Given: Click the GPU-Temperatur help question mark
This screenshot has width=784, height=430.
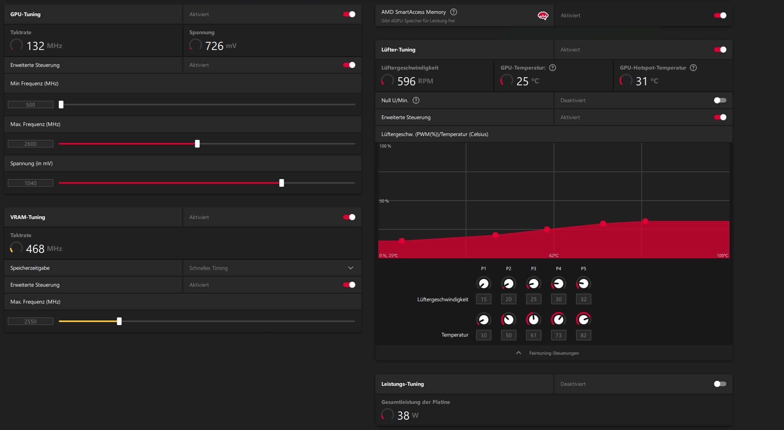Looking at the screenshot, I should 552,68.
